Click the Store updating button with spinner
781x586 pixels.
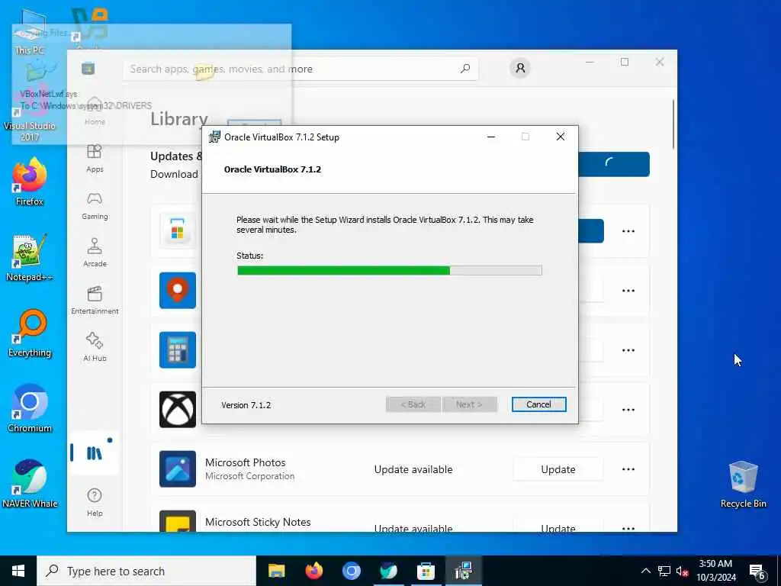pos(614,164)
